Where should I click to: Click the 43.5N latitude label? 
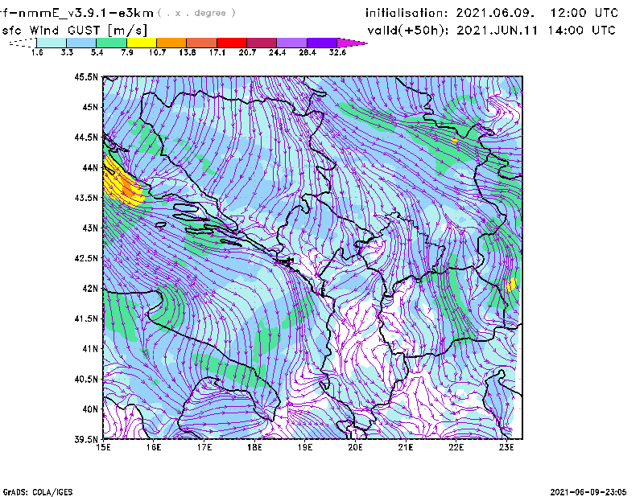click(86, 198)
